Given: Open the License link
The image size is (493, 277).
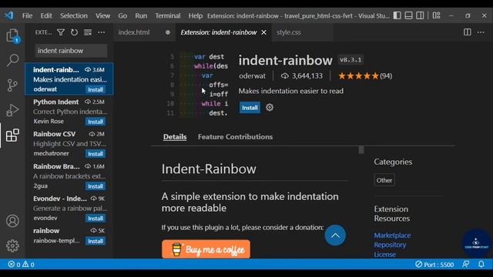Looking at the screenshot, I should pyautogui.click(x=384, y=255).
